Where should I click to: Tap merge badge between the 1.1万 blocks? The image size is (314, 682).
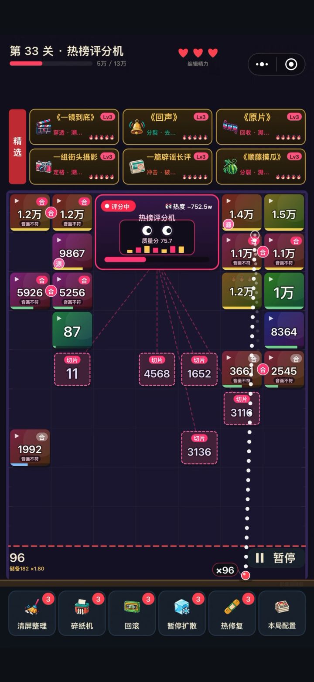coord(263,252)
